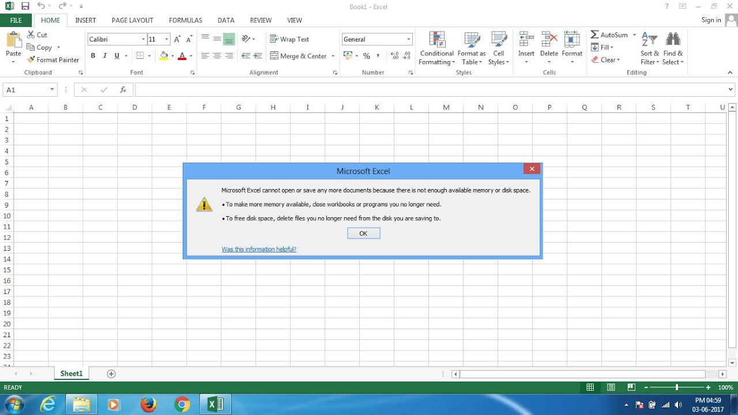Open Find & Select menu

673,48
